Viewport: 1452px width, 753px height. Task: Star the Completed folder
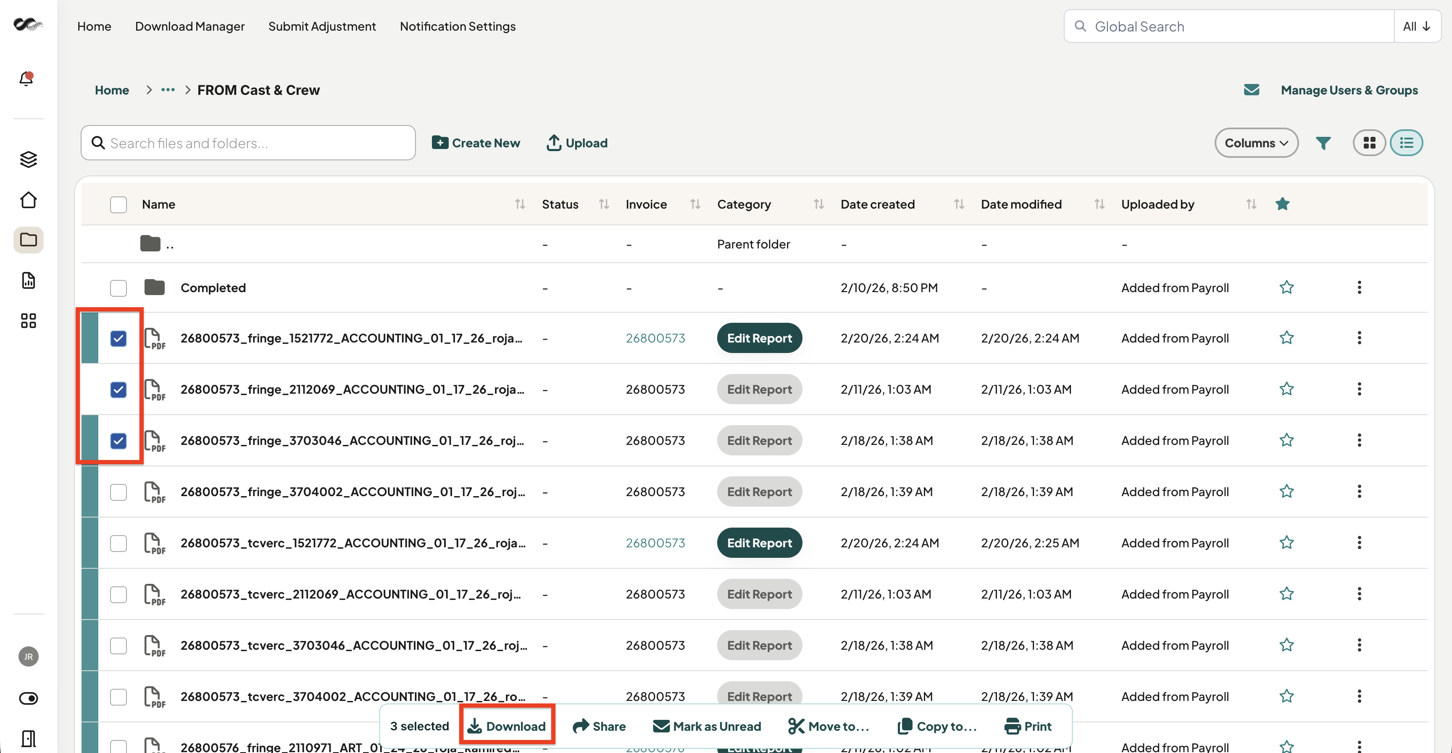click(x=1286, y=288)
